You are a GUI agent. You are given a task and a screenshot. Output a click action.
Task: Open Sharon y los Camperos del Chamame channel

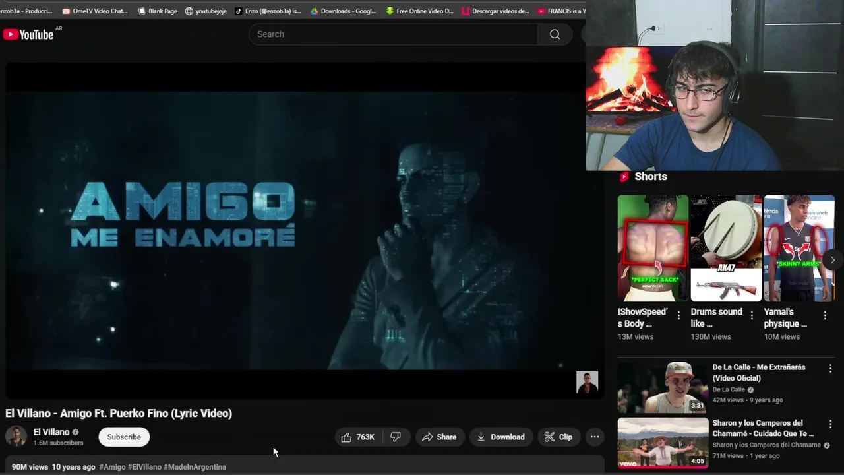click(x=766, y=445)
